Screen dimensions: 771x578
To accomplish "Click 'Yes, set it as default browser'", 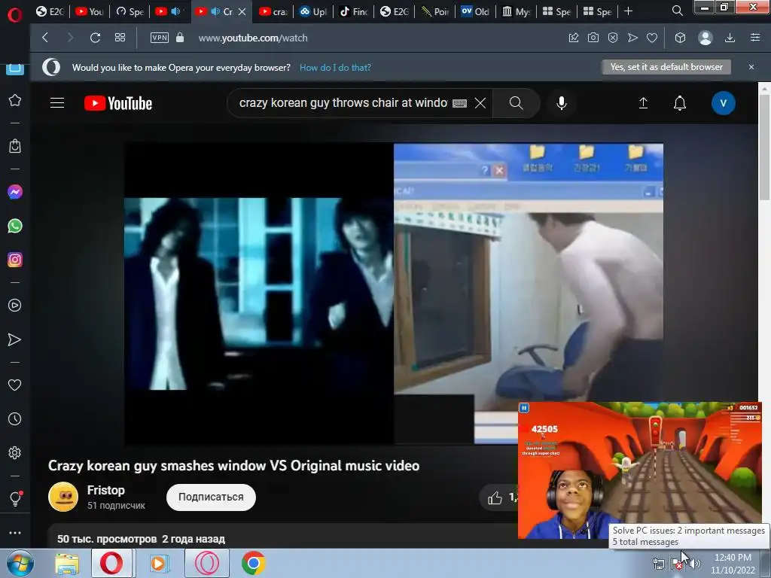I will 666,67.
